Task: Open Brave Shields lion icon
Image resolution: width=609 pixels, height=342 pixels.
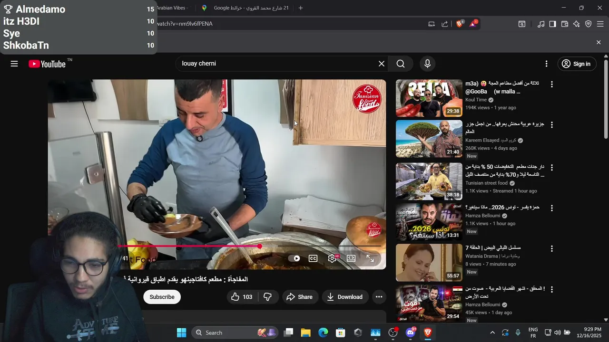Action: point(460,24)
